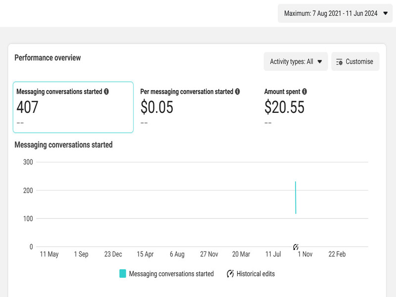The image size is (396, 297).
Task: Click the teal data spike in the chart
Action: (x=296, y=198)
